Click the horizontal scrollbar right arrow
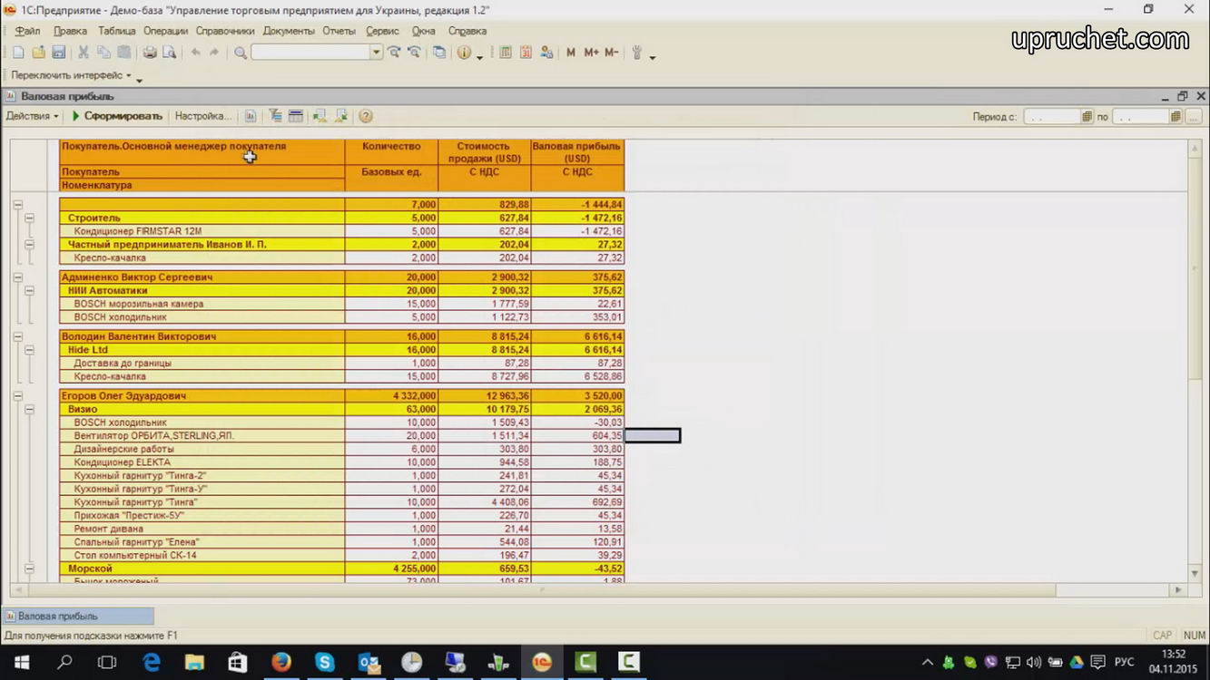This screenshot has width=1210, height=680. coord(1178,589)
